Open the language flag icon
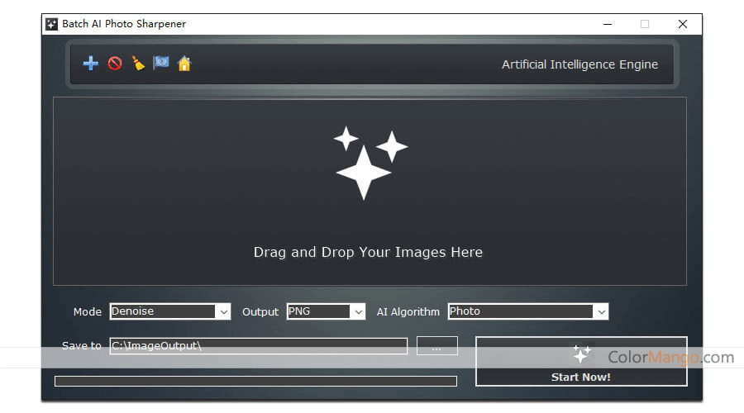 point(161,64)
